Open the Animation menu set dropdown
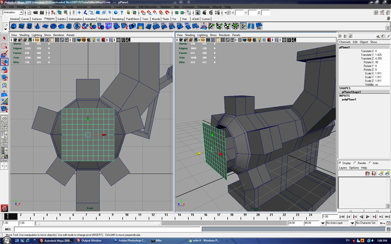391x244 pixels. [13, 13]
